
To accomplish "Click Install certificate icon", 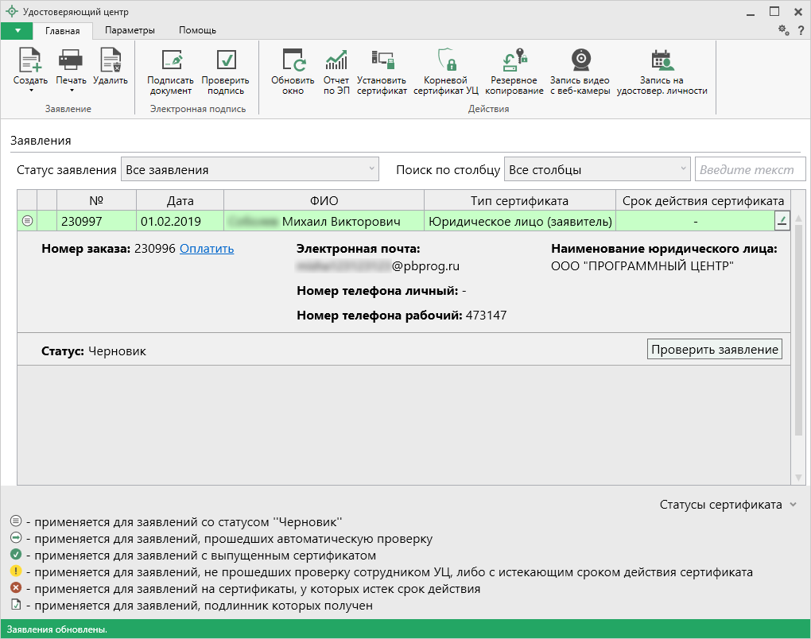I will (x=382, y=61).
